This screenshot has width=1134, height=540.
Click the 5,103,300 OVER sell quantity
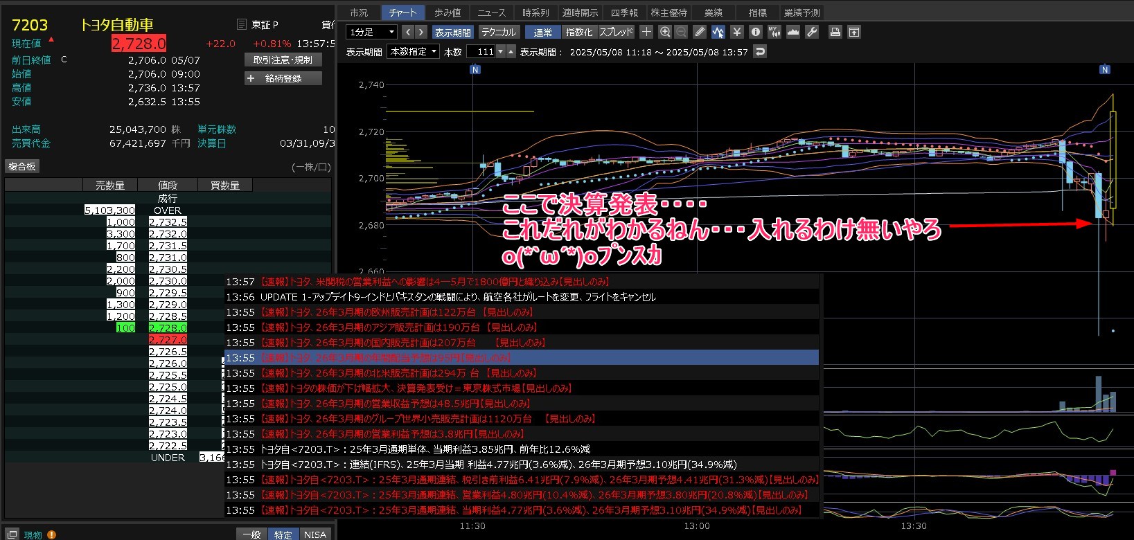click(x=109, y=210)
